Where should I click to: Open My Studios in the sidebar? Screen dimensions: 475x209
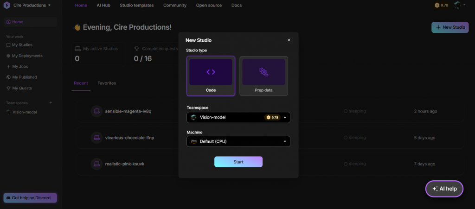coord(22,45)
